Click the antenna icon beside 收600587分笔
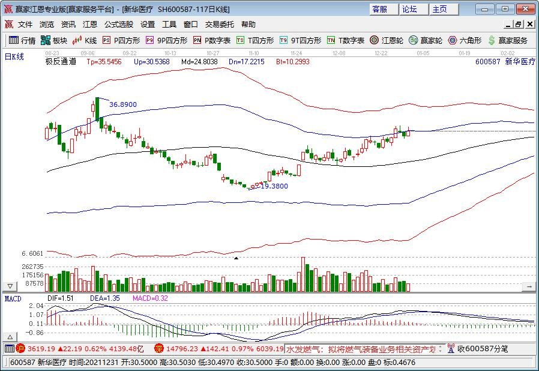 point(451,349)
